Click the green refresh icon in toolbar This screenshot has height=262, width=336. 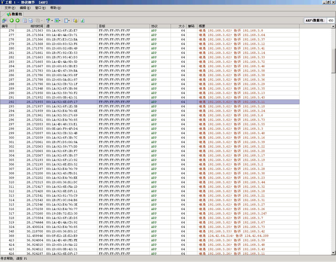82,20
